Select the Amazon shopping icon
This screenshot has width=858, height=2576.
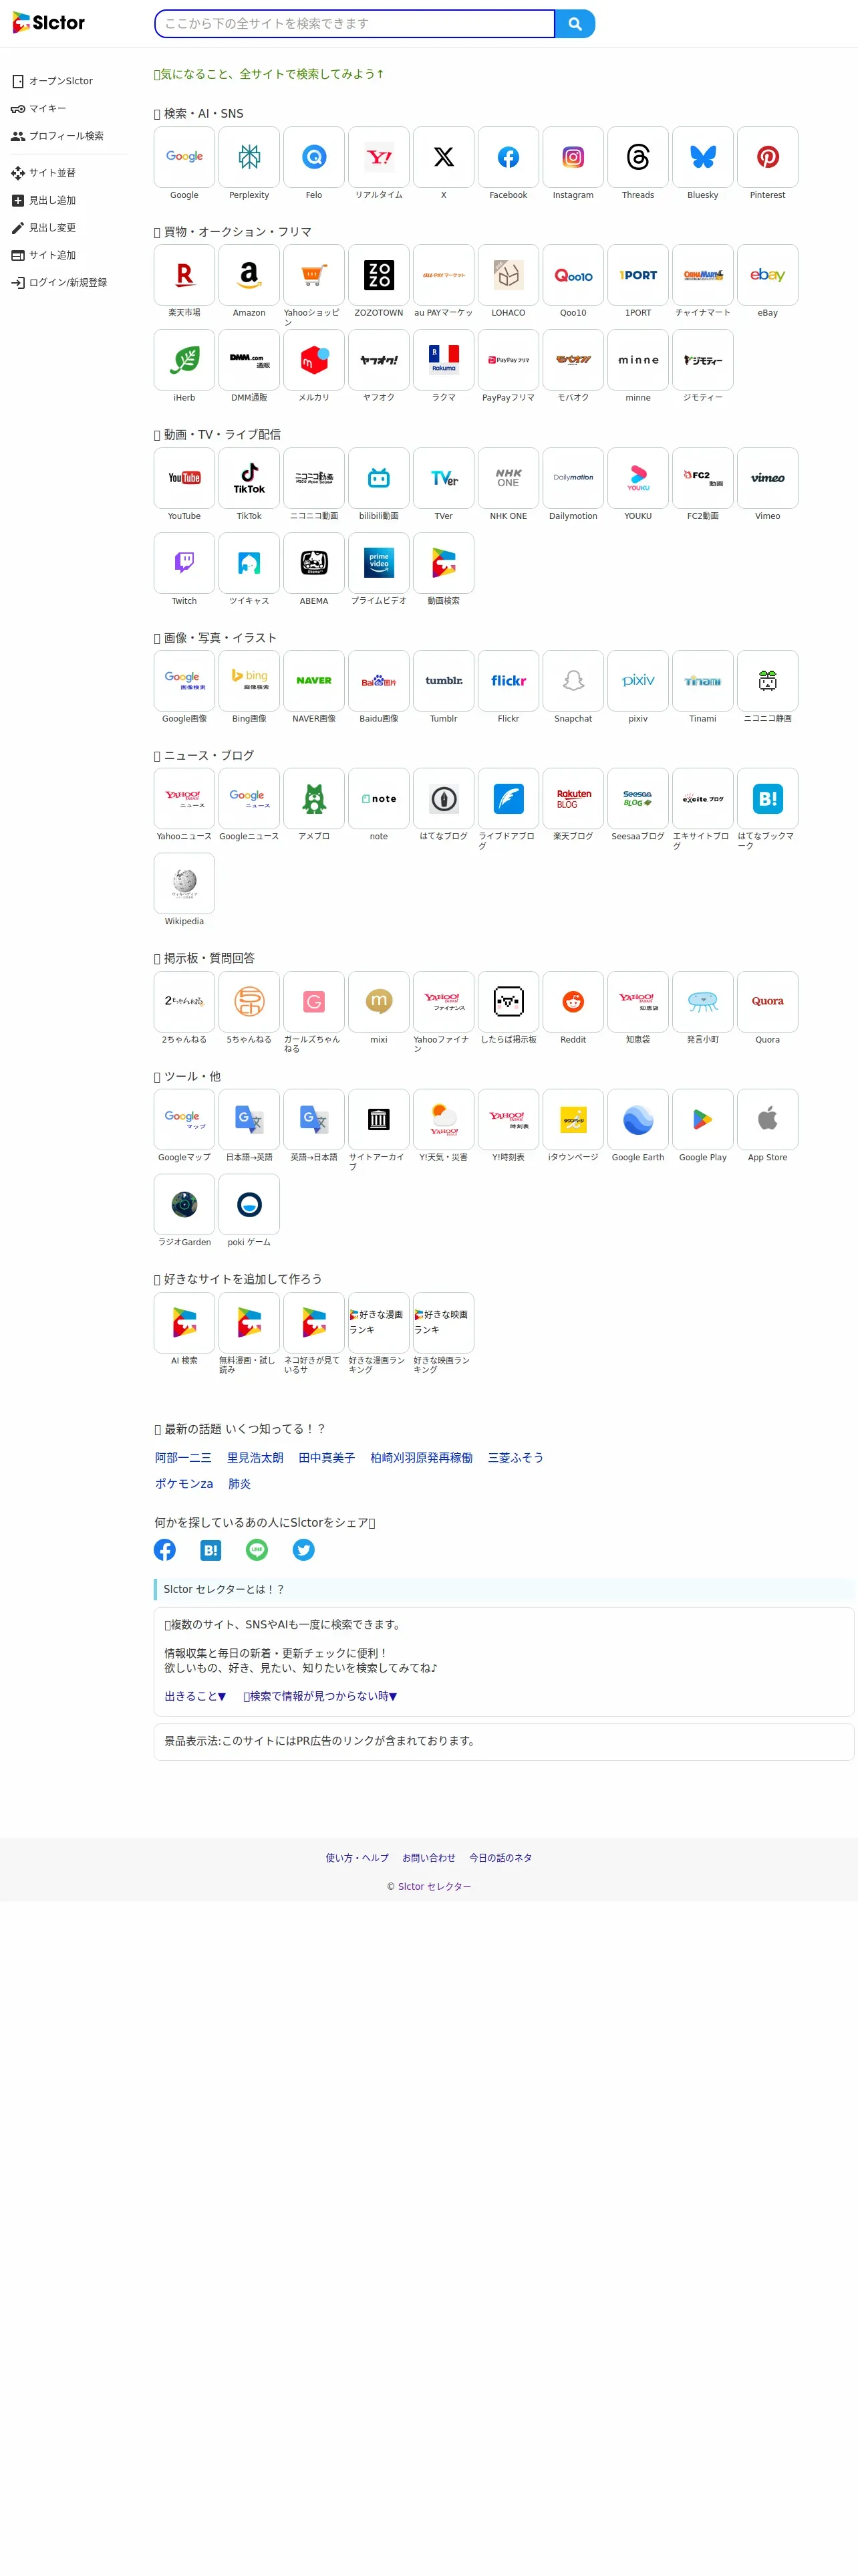pyautogui.click(x=249, y=275)
